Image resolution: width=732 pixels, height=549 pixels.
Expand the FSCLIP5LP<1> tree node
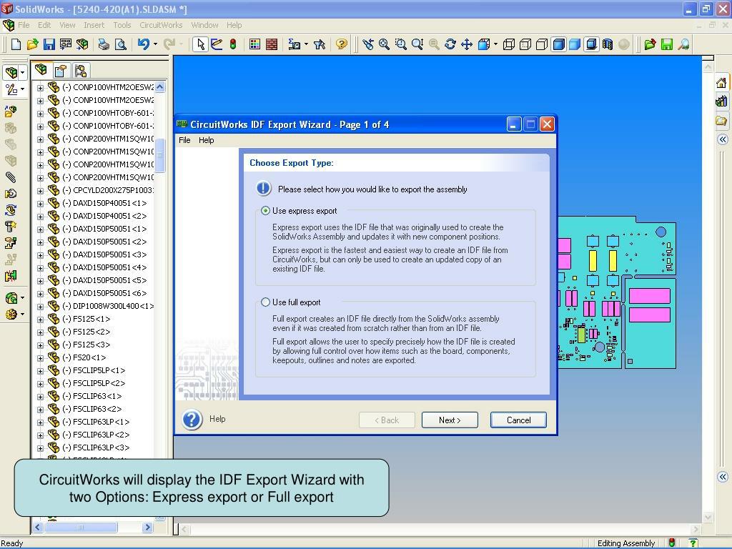click(40, 371)
